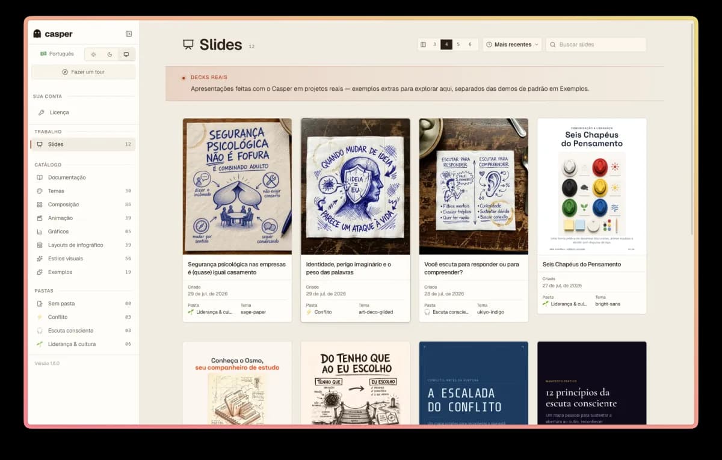Viewport: 722px width, 460px height.
Task: Click the lightning icon beside Conflito in sidebar
Action: tap(40, 317)
